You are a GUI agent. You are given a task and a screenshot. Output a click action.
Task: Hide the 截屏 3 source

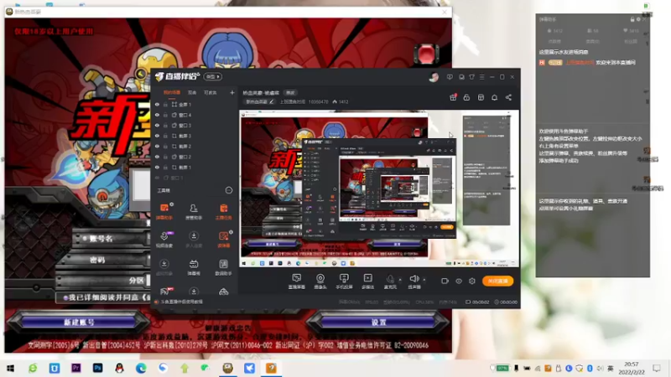point(157,136)
